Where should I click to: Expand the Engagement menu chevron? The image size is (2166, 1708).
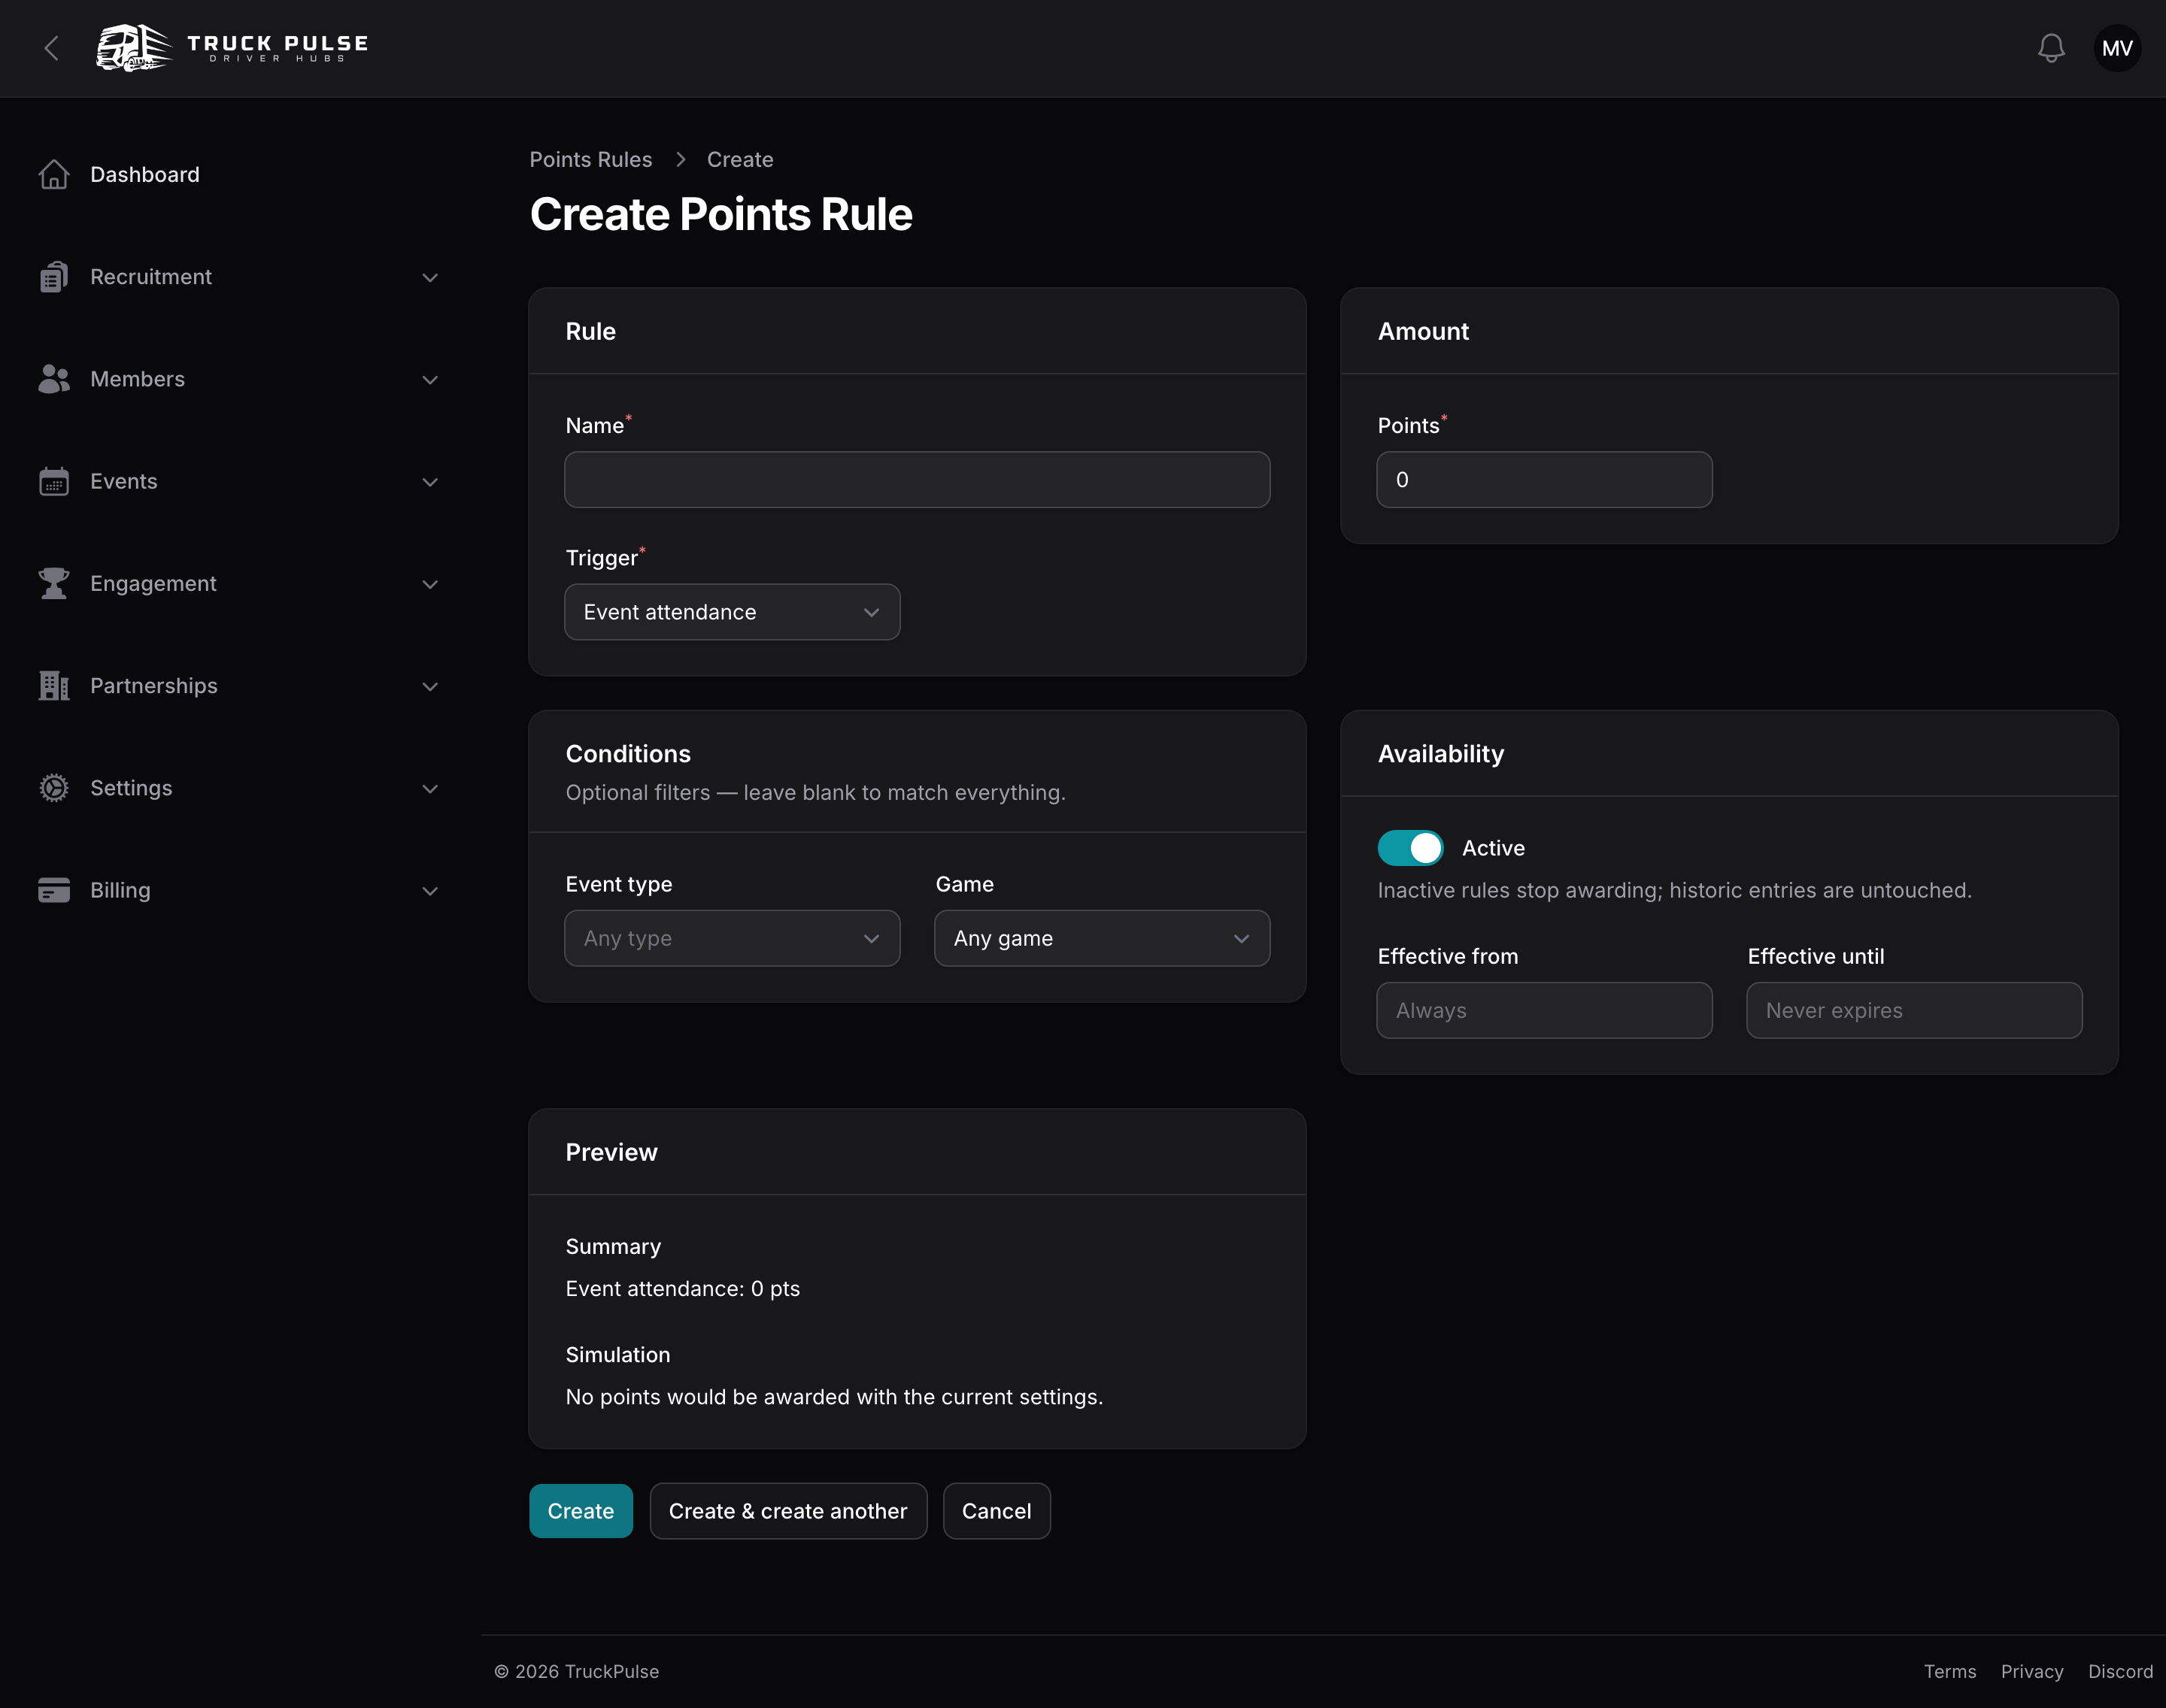430,583
